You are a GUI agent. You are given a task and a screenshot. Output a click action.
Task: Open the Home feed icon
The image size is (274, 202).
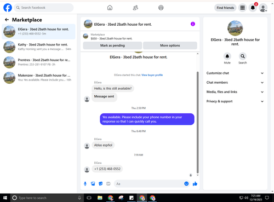(110, 8)
